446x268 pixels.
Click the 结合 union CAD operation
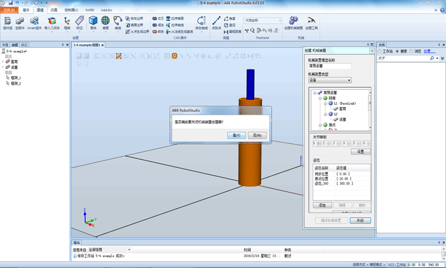tap(158, 32)
